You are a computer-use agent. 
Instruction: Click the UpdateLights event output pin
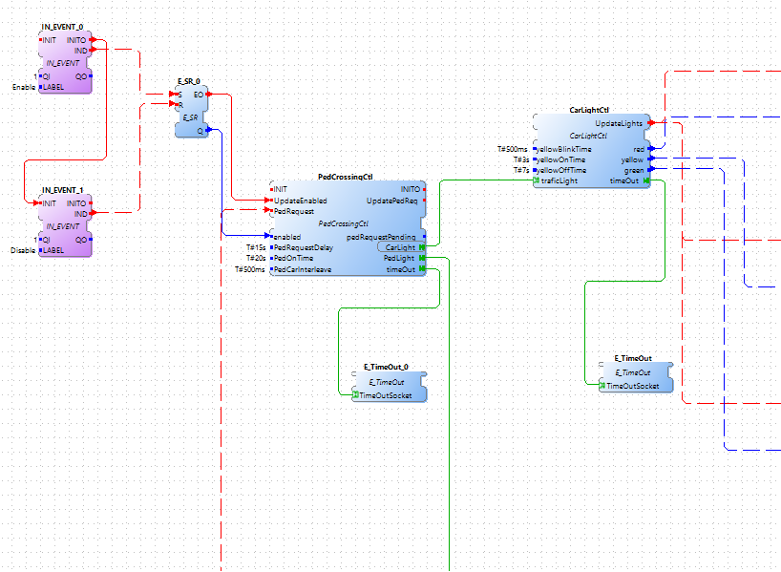pos(649,123)
